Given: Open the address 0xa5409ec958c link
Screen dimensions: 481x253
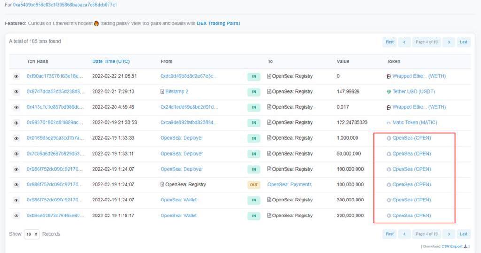Looking at the screenshot, I should [x=65, y=5].
